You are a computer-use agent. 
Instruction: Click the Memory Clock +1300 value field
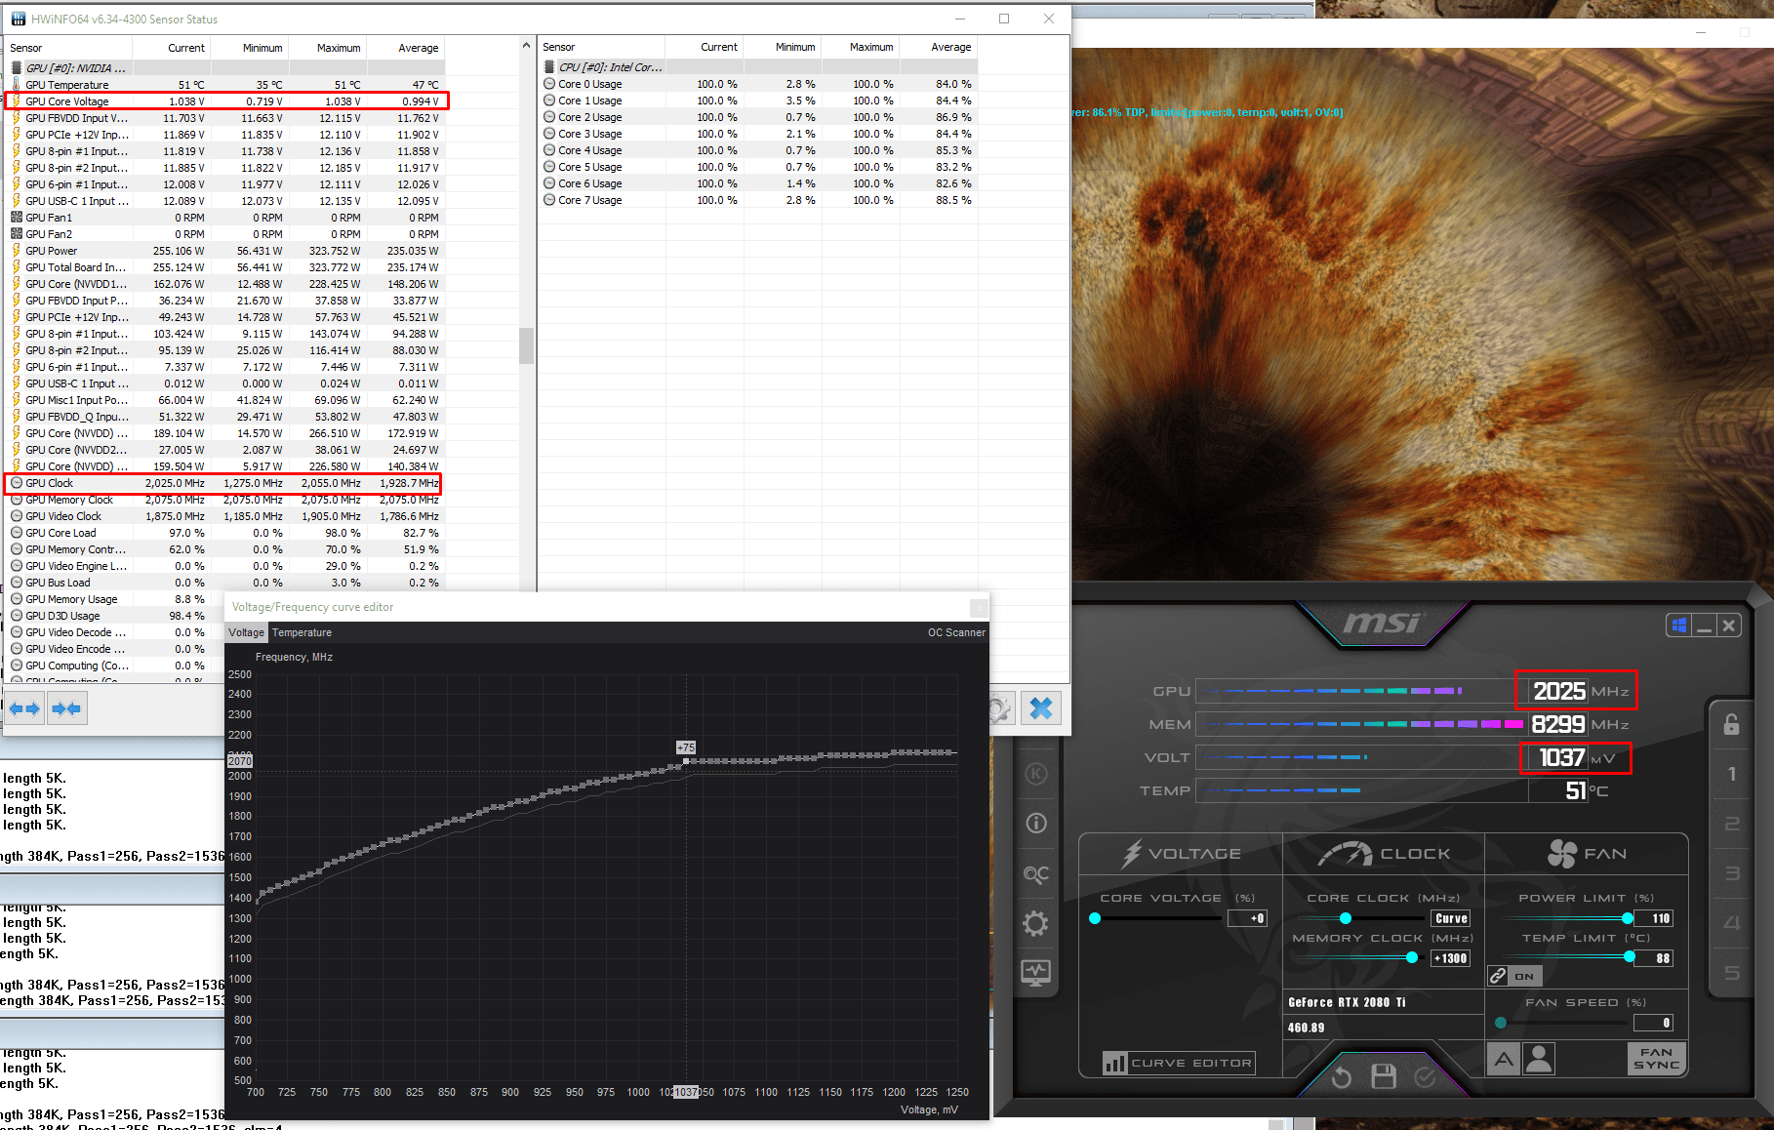(x=1451, y=958)
